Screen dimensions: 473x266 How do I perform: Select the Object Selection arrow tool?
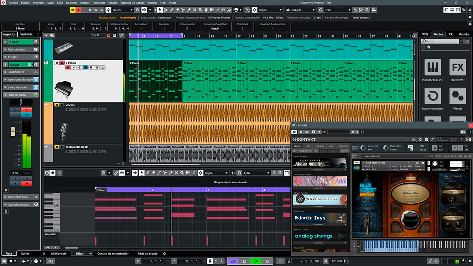pos(160,10)
